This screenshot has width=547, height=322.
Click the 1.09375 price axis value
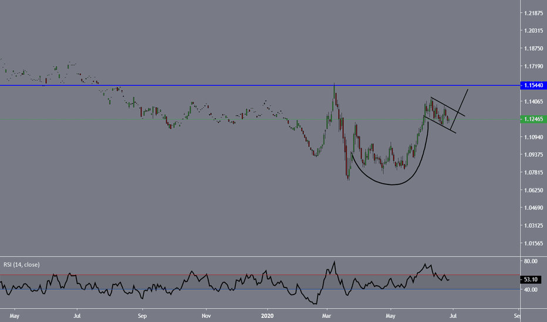534,155
